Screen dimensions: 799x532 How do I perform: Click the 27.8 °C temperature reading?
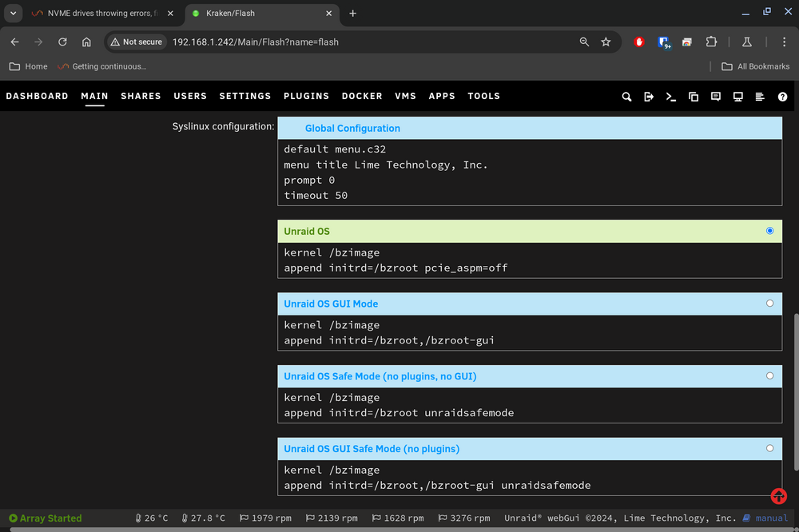point(203,518)
